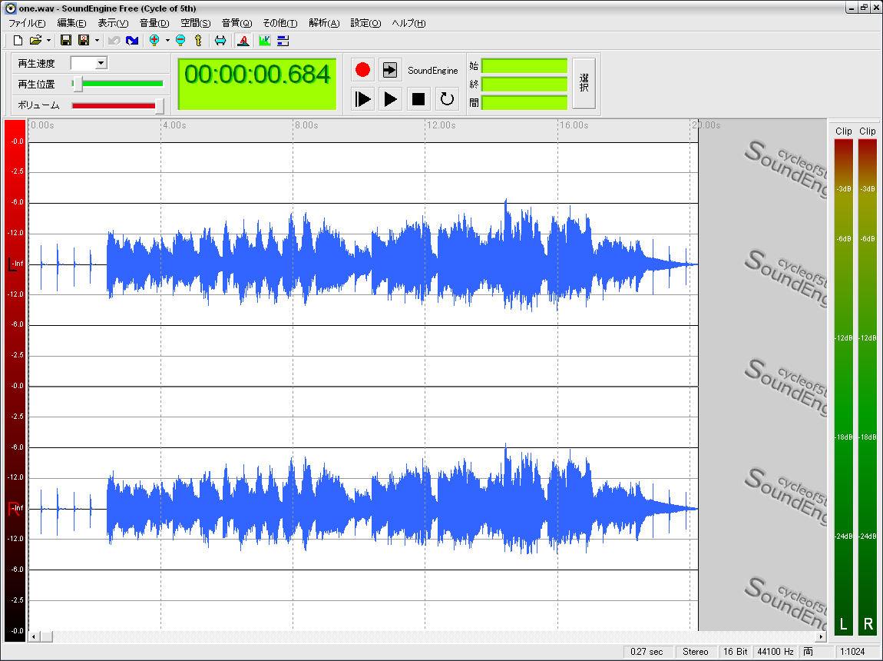This screenshot has width=883, height=661.
Task: Open the 解析(A) menu
Action: 324,23
